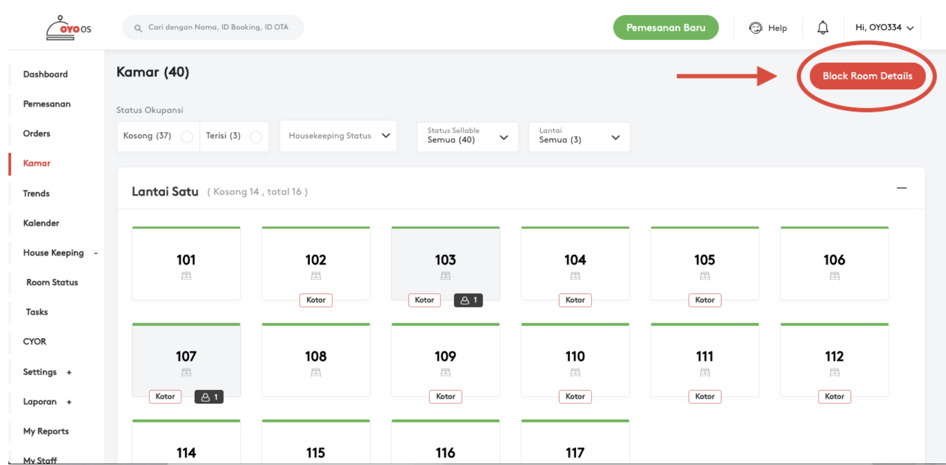946x465 pixels.
Task: Click the bed icon in room 101
Action: pos(186,276)
